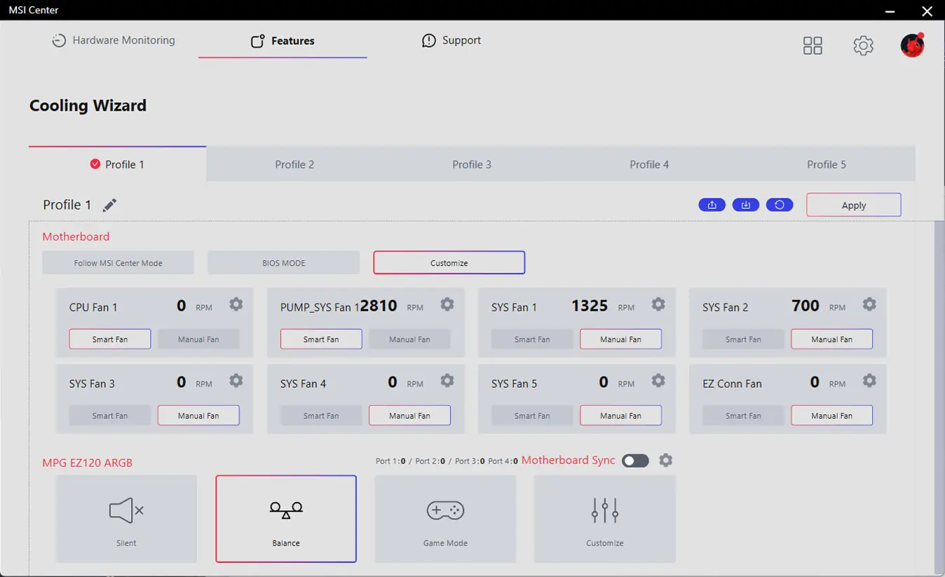Viewport: 945px width, 577px height.
Task: Set CPU Fan 1 to Manual Fan
Action: [x=198, y=339]
